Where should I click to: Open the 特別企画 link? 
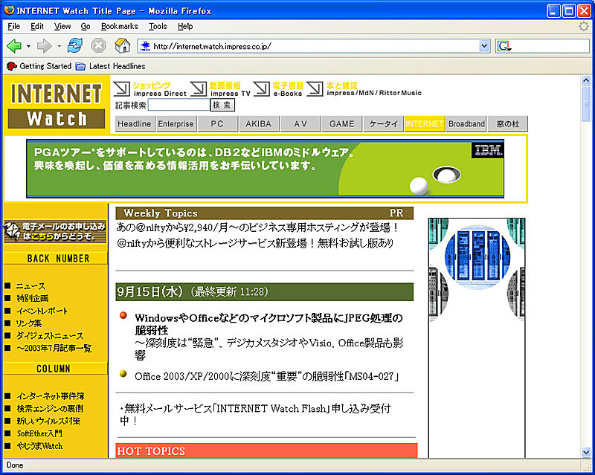[32, 298]
